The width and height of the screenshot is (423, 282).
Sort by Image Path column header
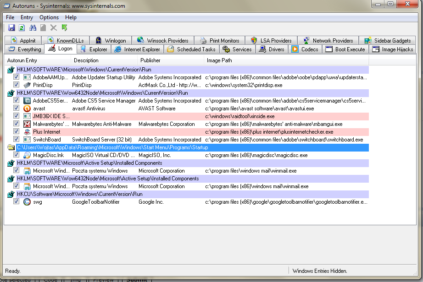click(x=286, y=60)
